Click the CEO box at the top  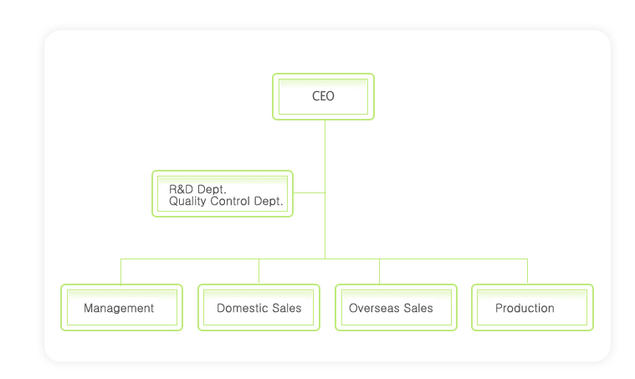[x=323, y=96]
